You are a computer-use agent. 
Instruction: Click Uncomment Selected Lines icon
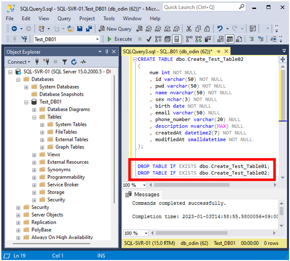(x=260, y=39)
